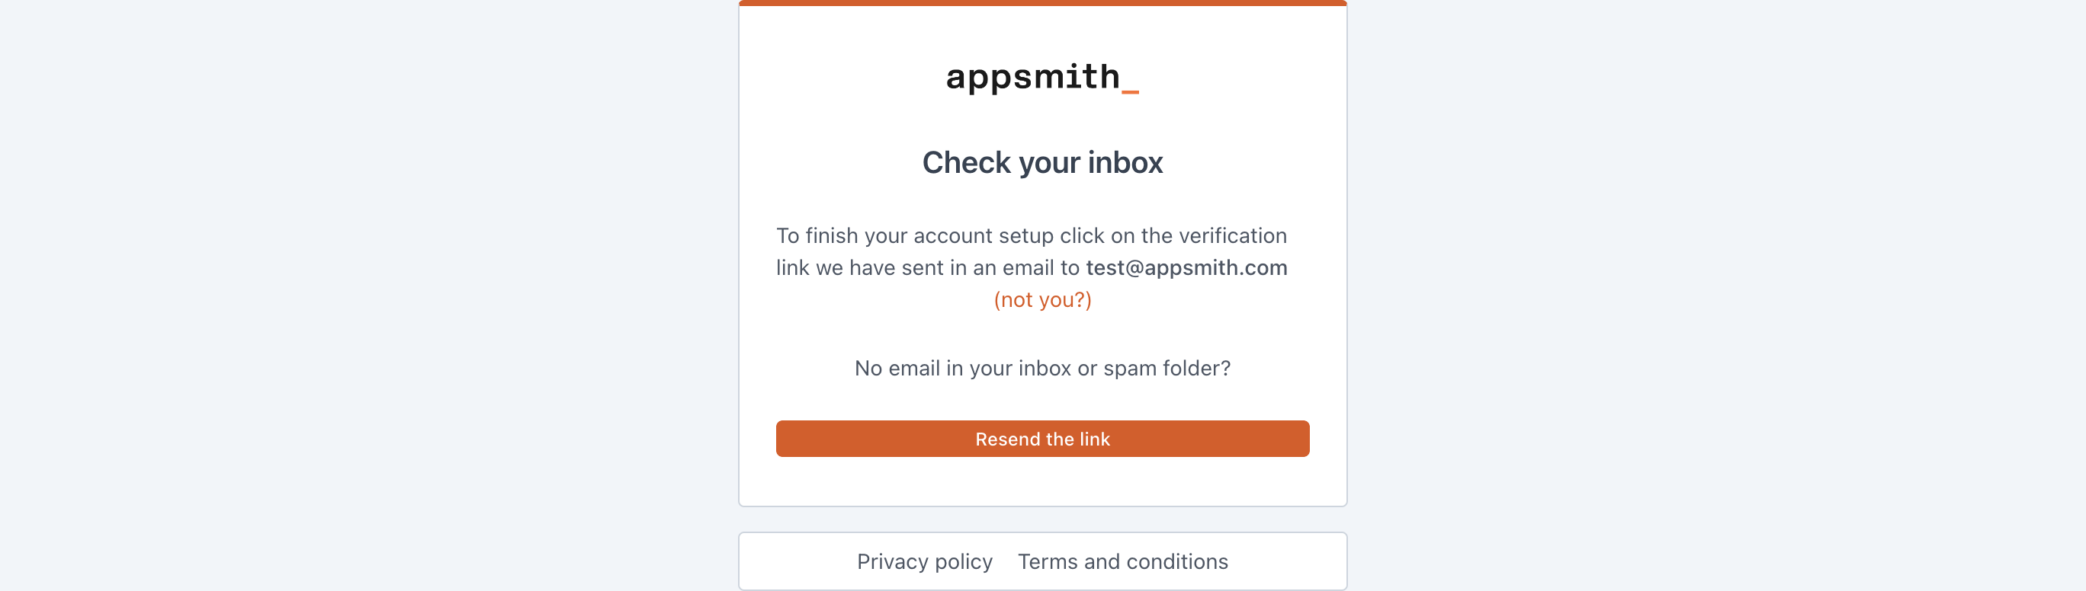This screenshot has height=591, width=2086.
Task: Click the orange underscore in the logo
Action: (1130, 92)
